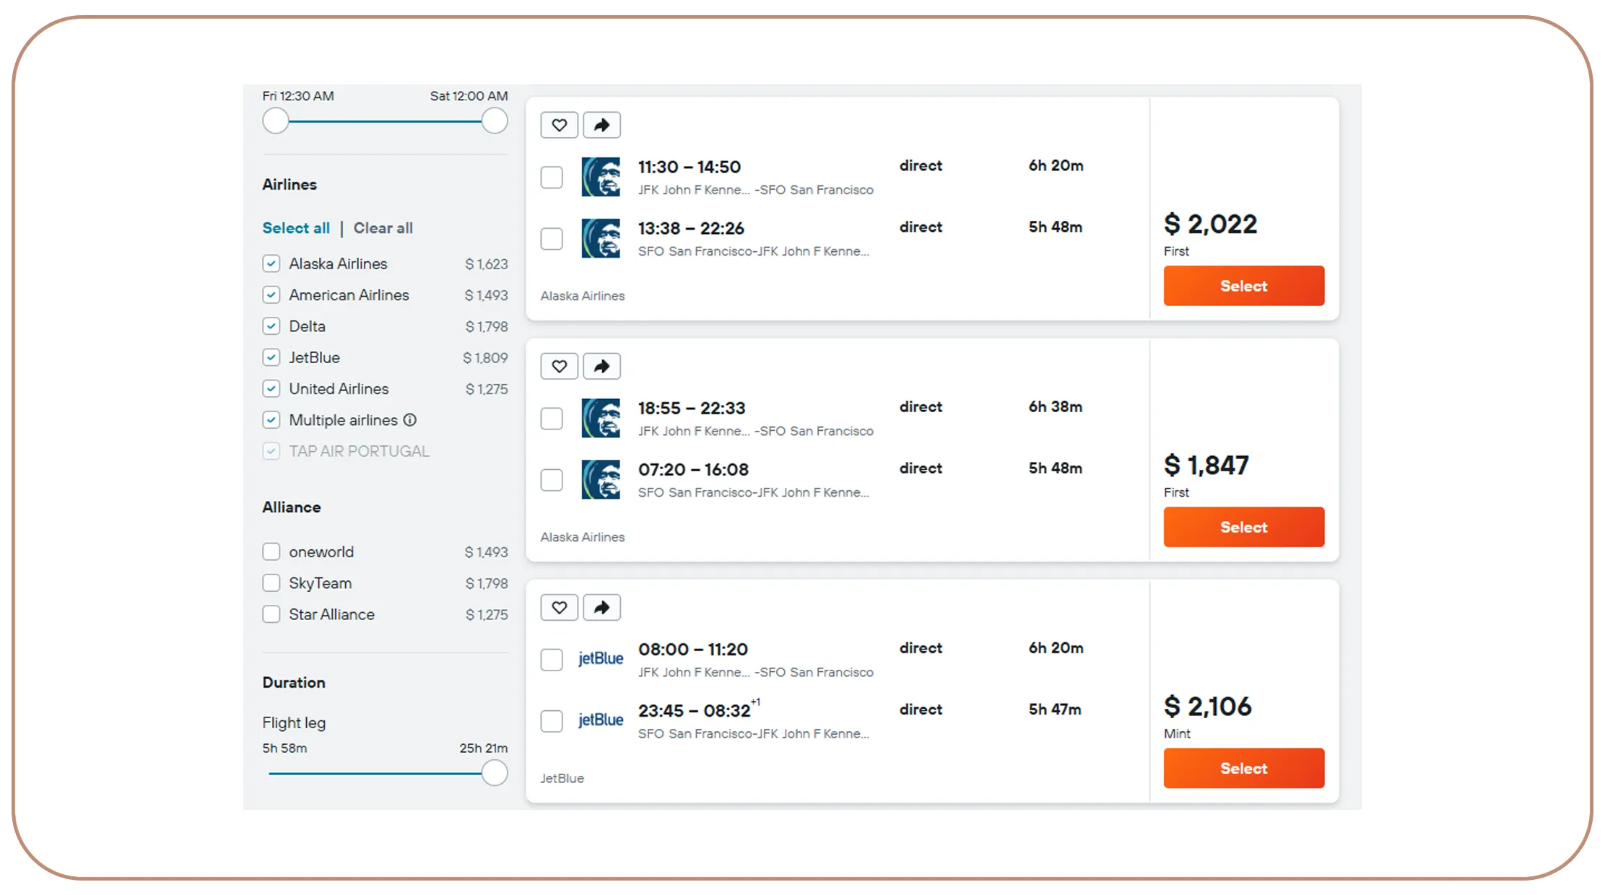Image resolution: width=1605 pixels, height=895 pixels.
Task: Toggle Multiple airlines checkbox
Action: tap(271, 419)
